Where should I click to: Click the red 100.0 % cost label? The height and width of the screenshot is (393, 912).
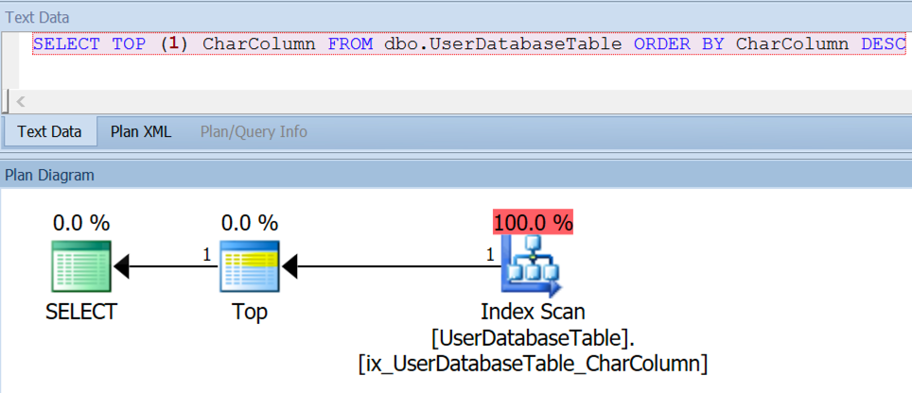(533, 223)
